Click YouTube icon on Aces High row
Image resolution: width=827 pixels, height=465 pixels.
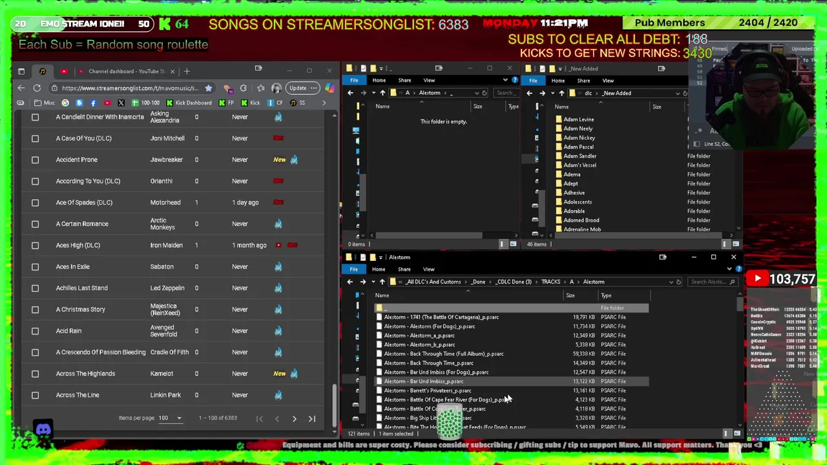(278, 245)
